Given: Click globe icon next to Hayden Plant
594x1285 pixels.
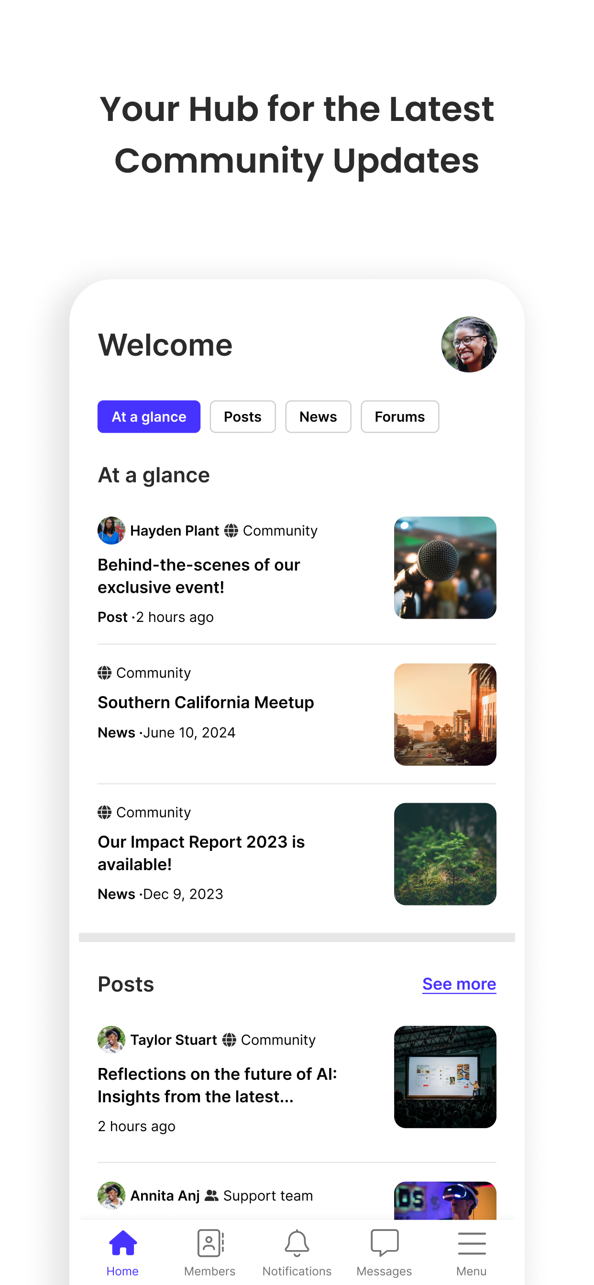Looking at the screenshot, I should (231, 531).
